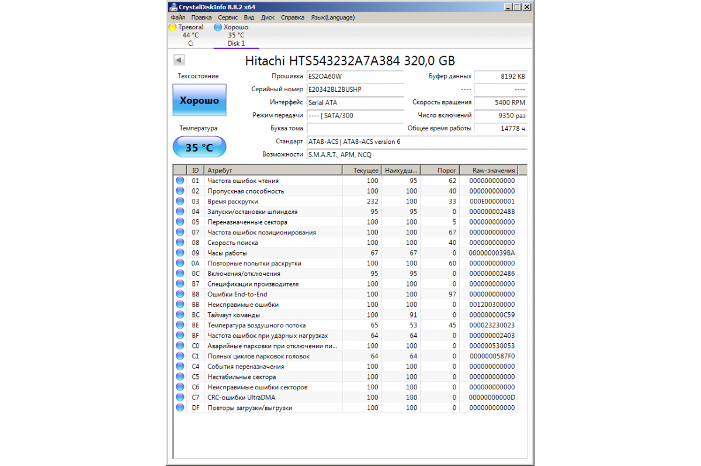
Task: Click the yellow status circle for disk C:
Action: [172, 27]
